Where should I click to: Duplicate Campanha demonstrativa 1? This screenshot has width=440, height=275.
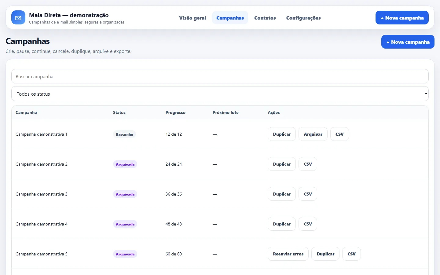(x=282, y=134)
